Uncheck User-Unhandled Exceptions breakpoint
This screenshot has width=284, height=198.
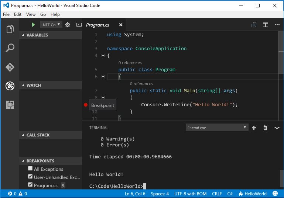[x=30, y=177]
